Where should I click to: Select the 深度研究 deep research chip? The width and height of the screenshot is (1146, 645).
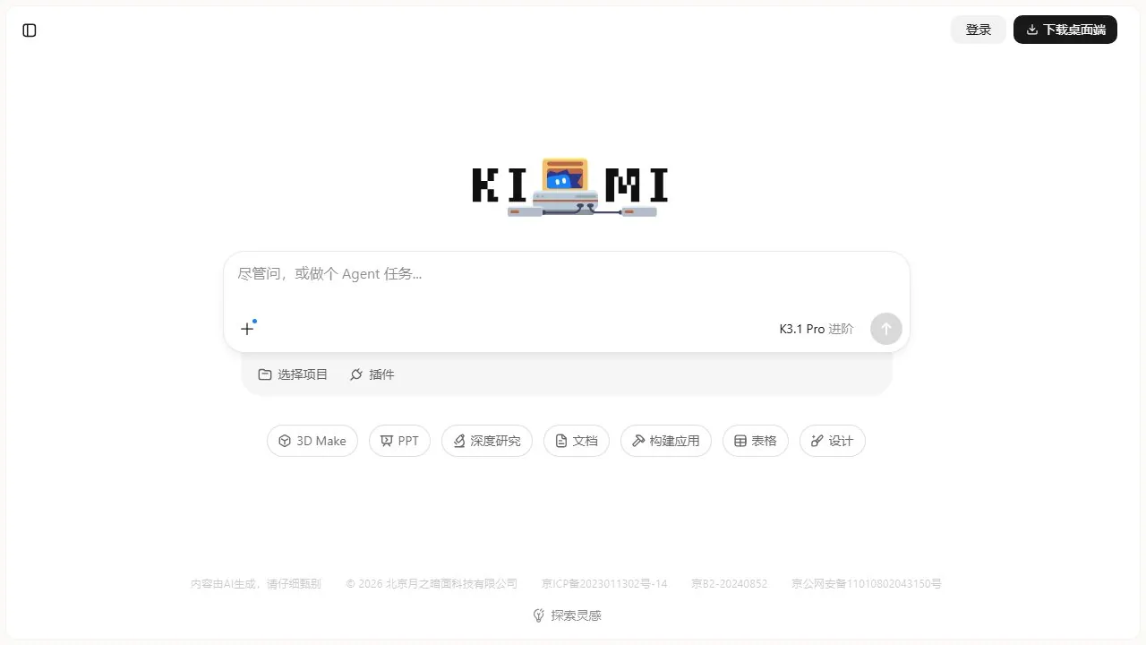tap(487, 441)
